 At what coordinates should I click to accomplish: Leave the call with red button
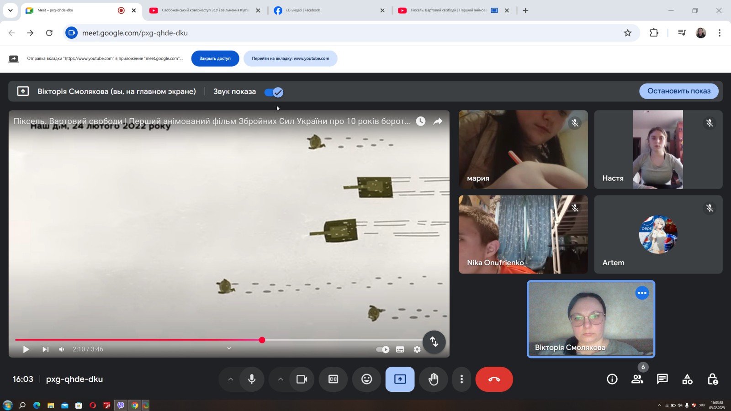coord(494,379)
